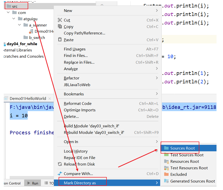Select the src folder in project tree
Screen dimensions: 223x190
coord(15,6)
